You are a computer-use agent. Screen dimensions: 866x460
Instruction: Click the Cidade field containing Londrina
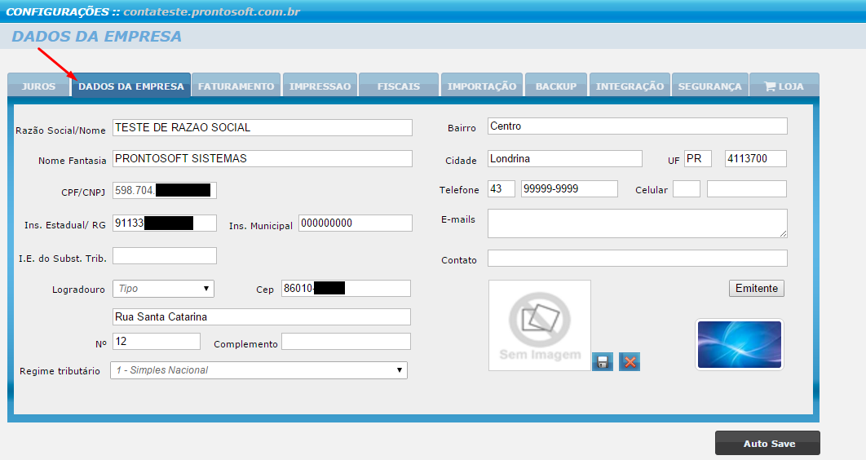564,159
